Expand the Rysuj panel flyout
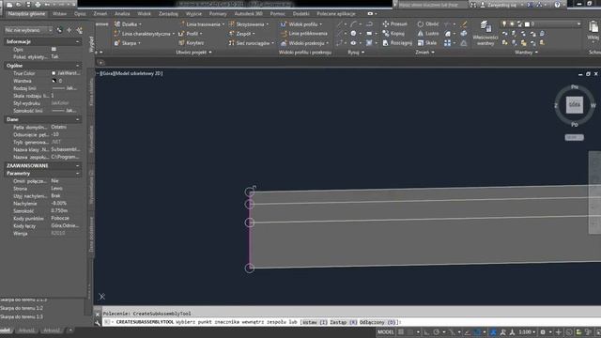 (x=356, y=53)
